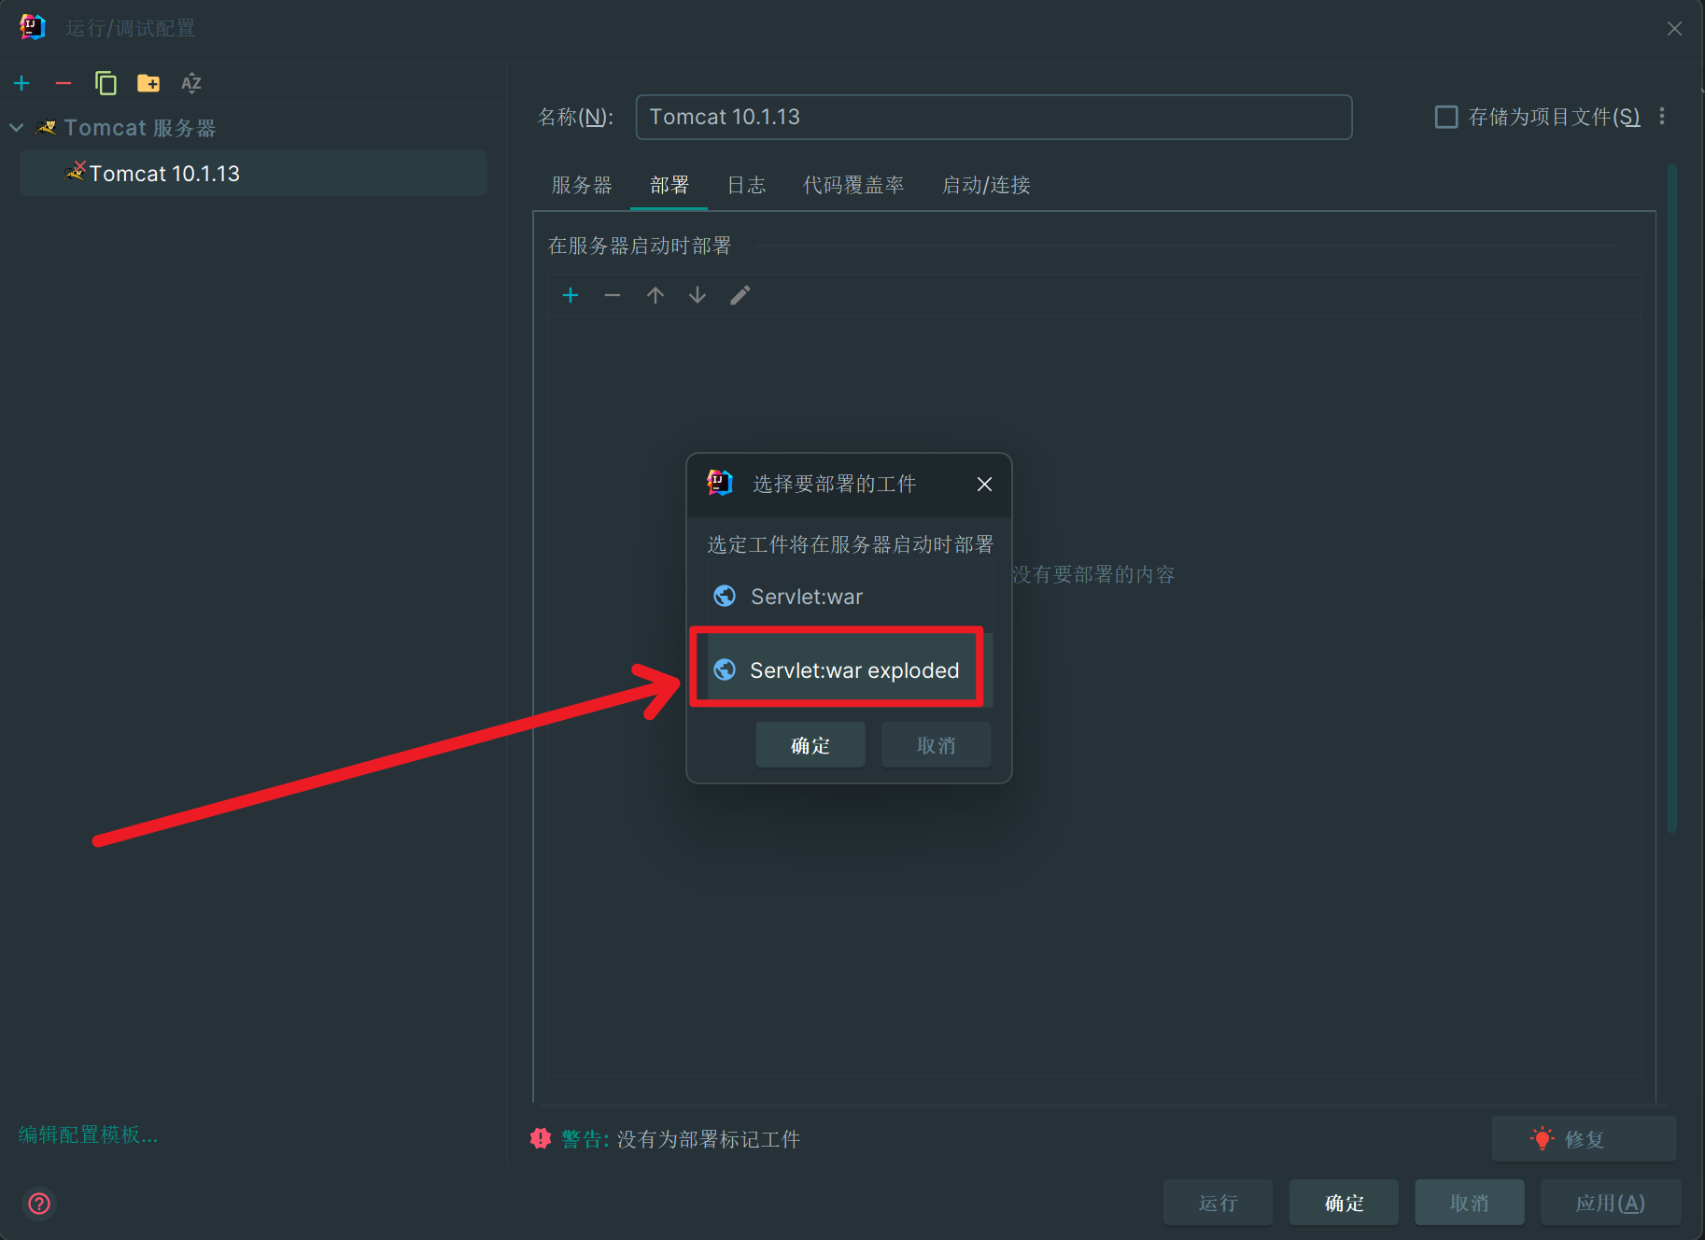This screenshot has height=1240, width=1705.
Task: Sort configurations alphabetically
Action: 191,83
